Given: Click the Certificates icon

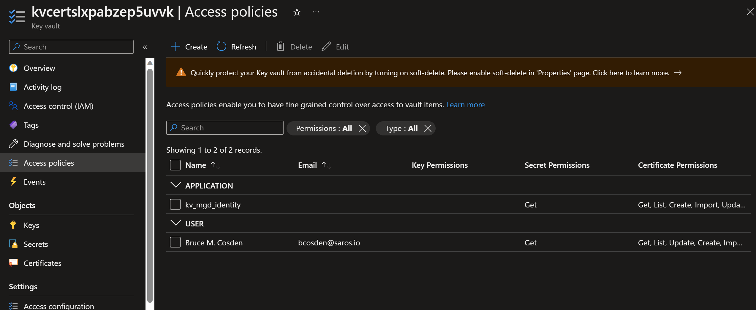Looking at the screenshot, I should [13, 263].
